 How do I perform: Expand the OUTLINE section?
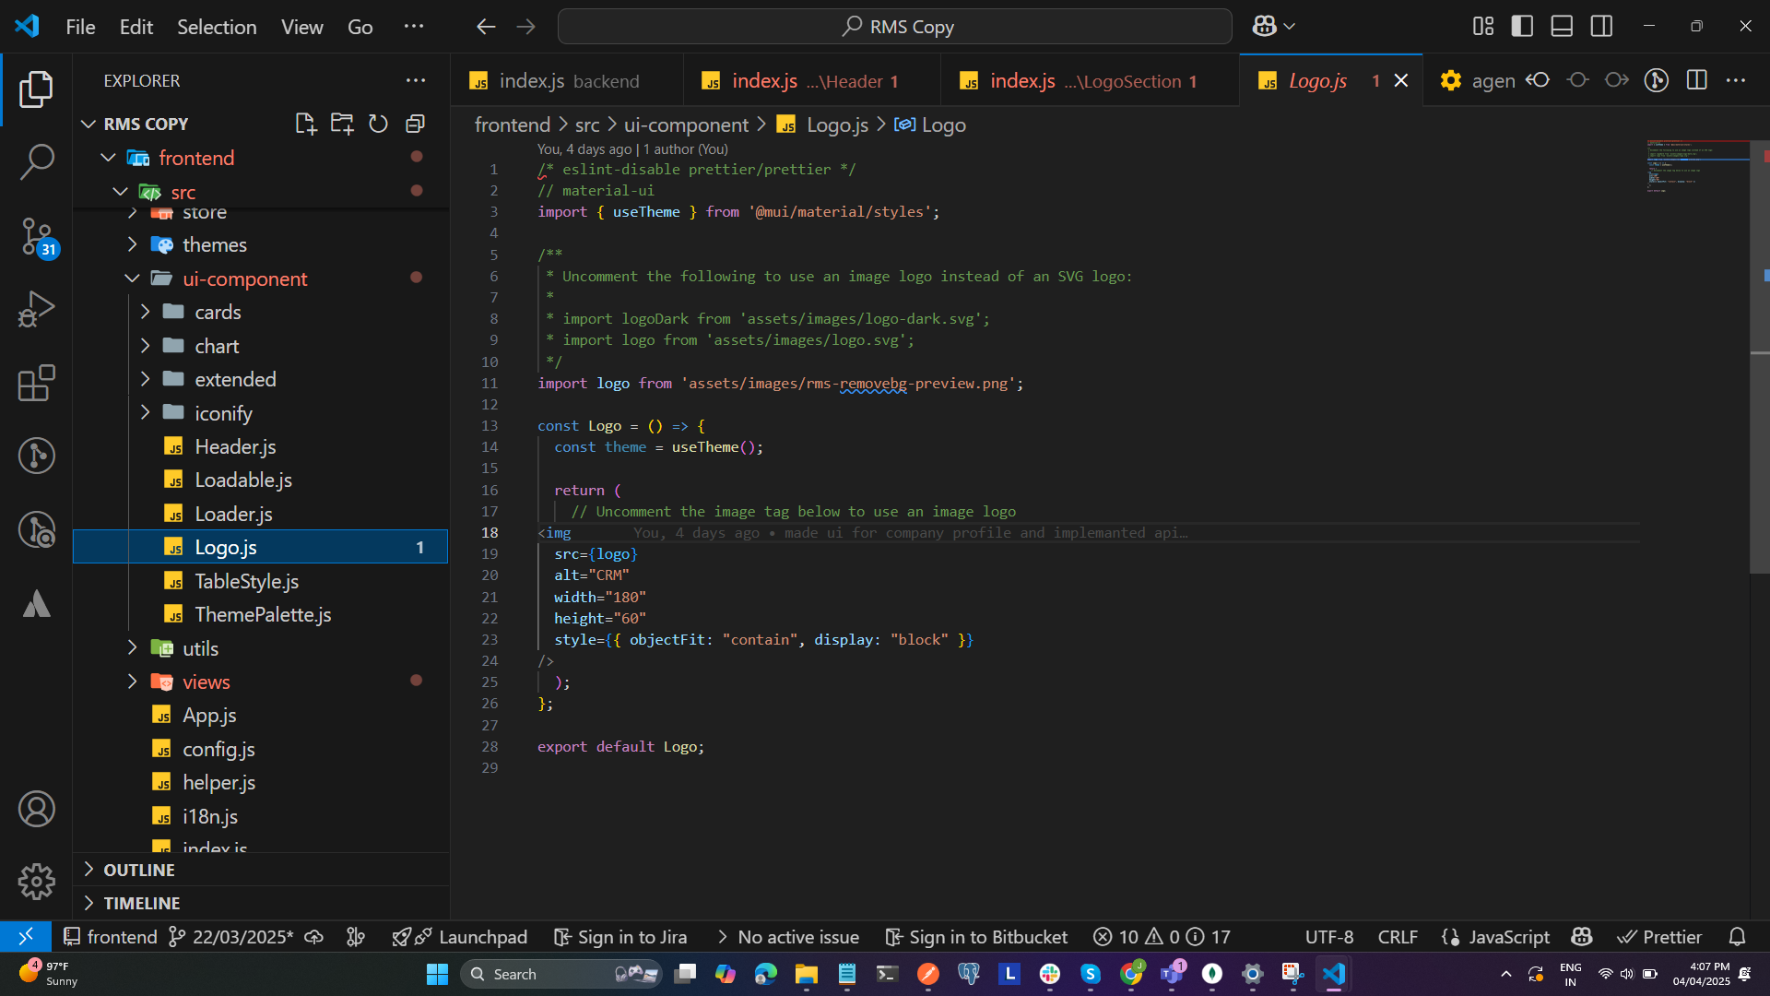coord(138,870)
